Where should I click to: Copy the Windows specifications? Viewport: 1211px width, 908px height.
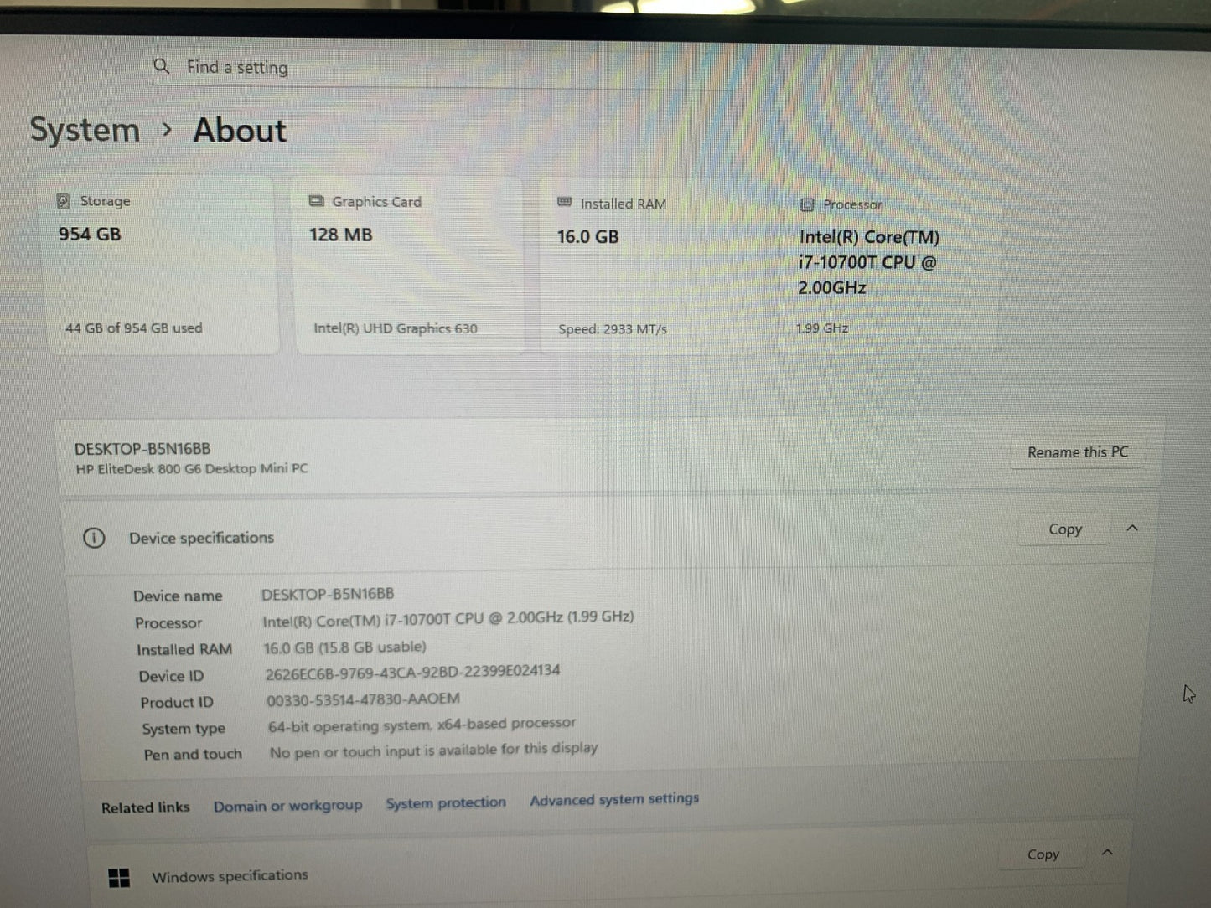pyautogui.click(x=1043, y=854)
